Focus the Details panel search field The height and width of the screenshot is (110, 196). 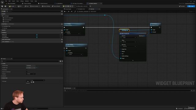[30, 61]
